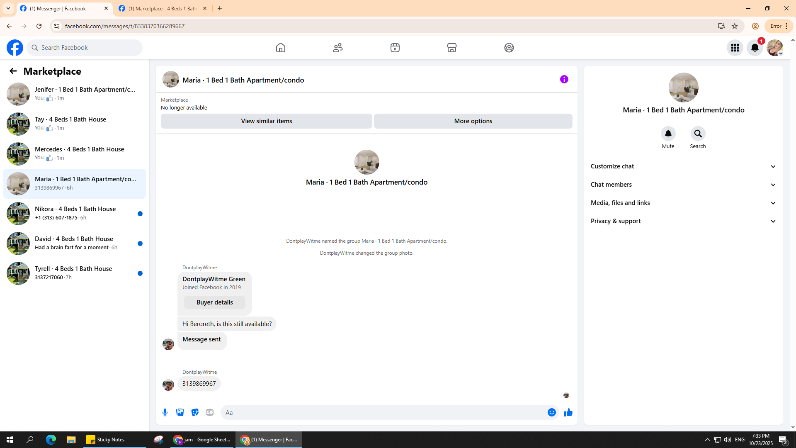Open the GIF picker icon
The image size is (796, 448).
tap(210, 412)
